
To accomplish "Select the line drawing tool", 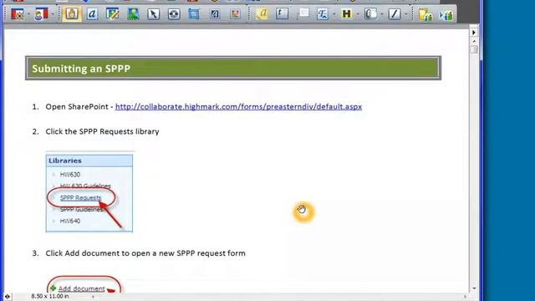I will click(x=395, y=14).
